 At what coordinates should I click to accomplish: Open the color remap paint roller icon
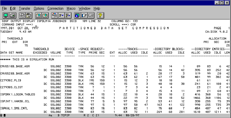54,15
